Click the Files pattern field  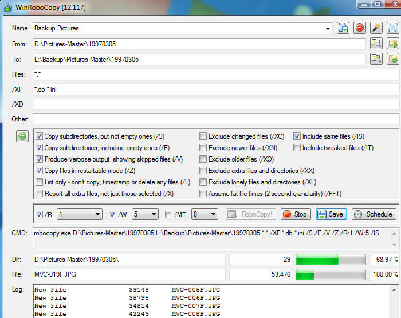216,74
